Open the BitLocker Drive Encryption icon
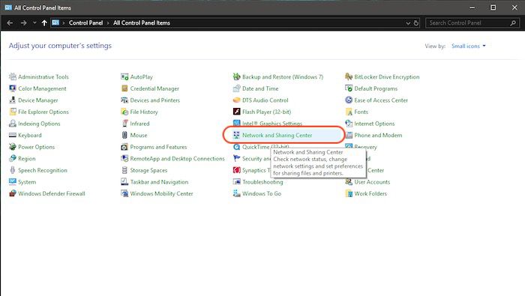The image size is (525, 296). (x=349, y=76)
